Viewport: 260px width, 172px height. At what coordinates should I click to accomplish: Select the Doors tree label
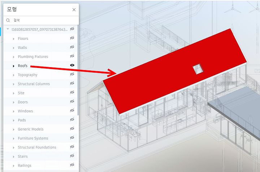click(23, 102)
